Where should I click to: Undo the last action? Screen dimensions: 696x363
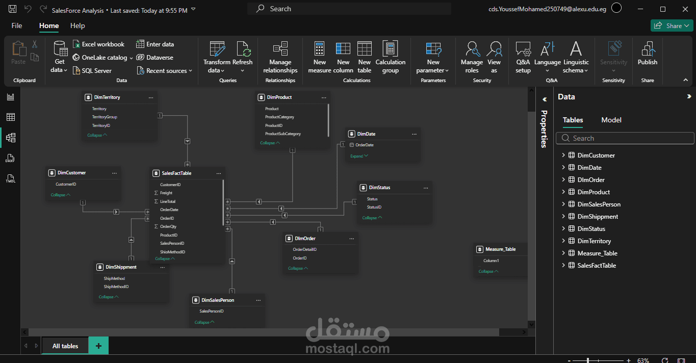click(x=28, y=9)
